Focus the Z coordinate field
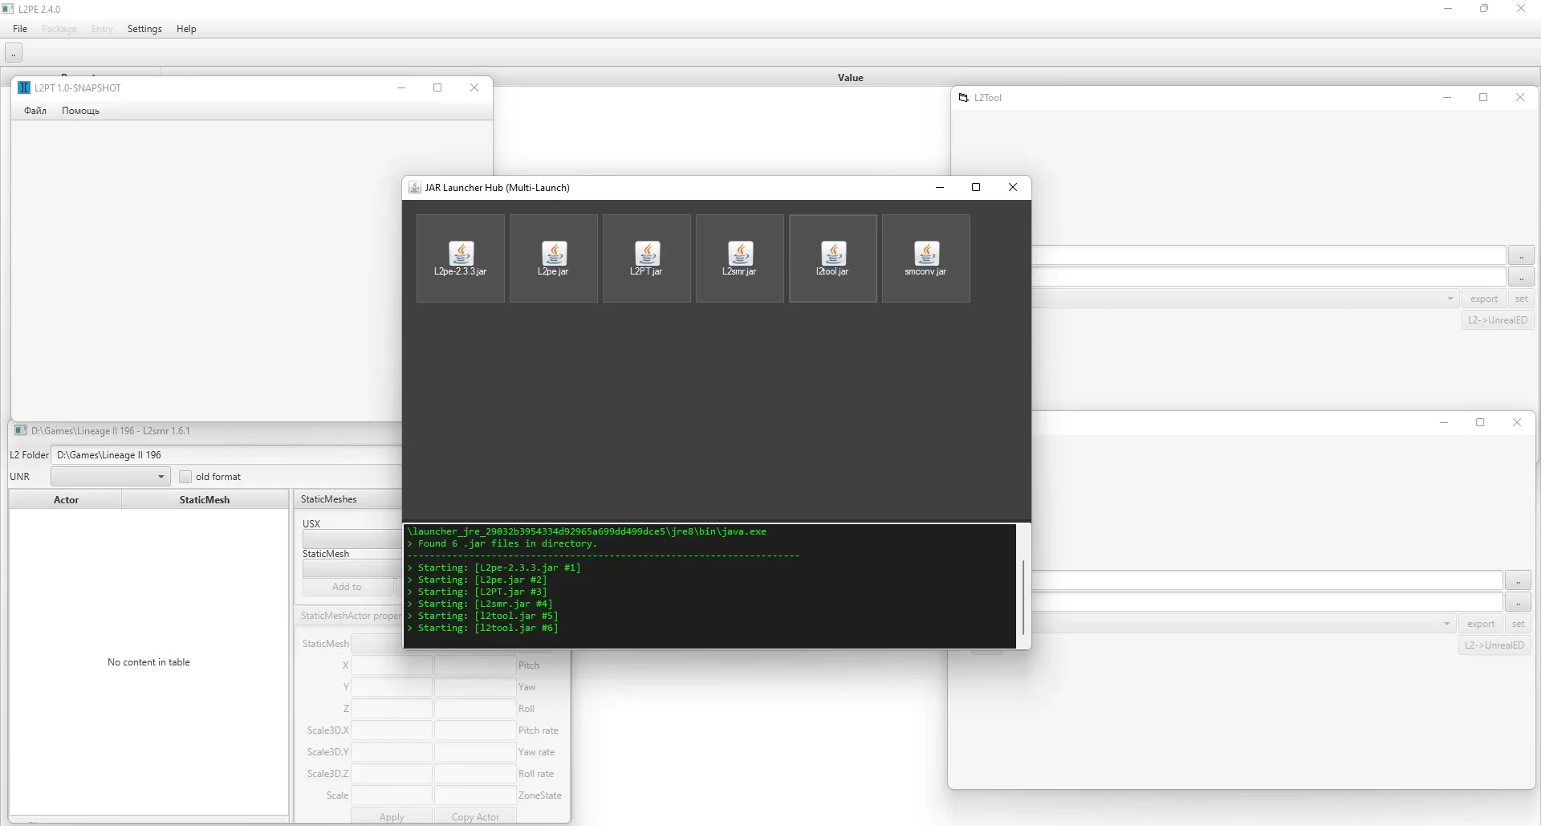 [x=392, y=709]
